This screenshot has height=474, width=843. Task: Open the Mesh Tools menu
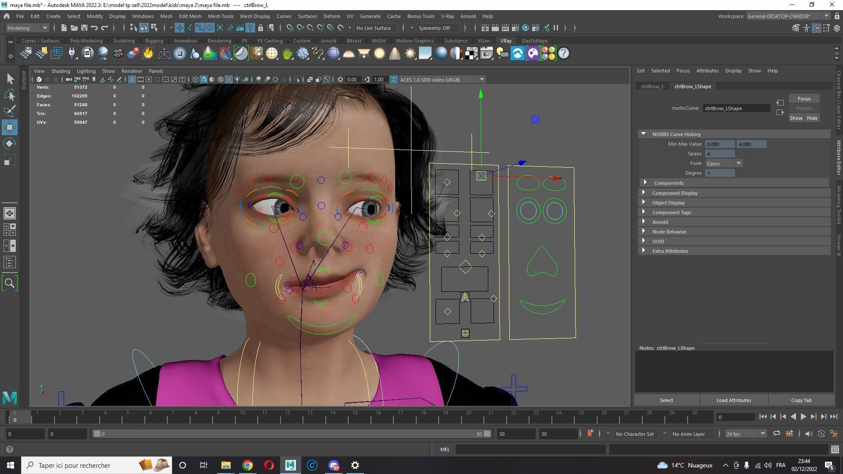(x=220, y=16)
